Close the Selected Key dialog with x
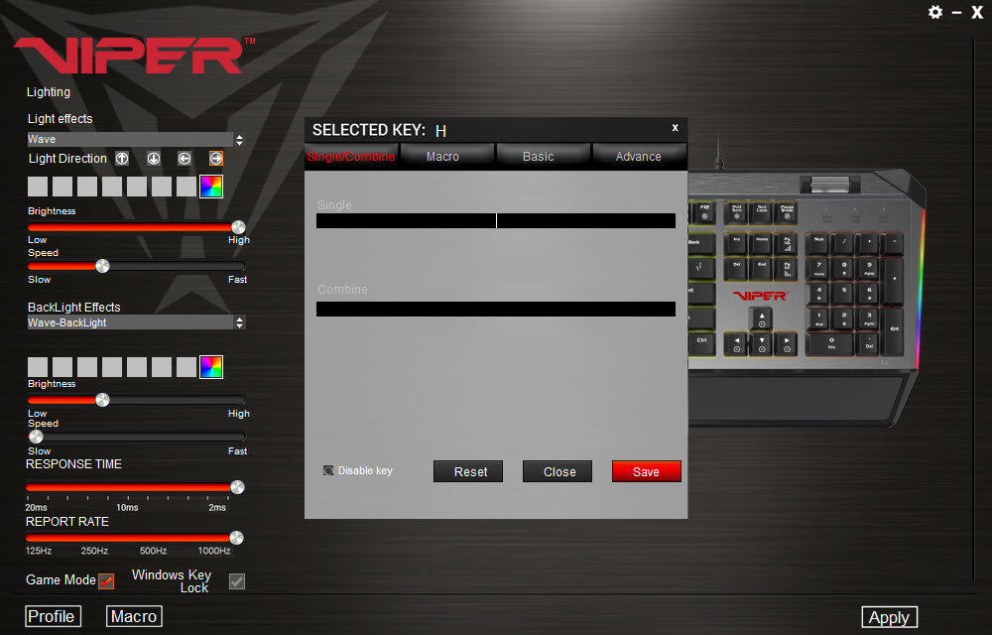 coord(675,128)
